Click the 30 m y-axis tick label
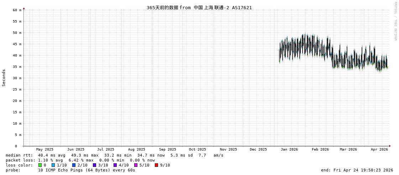 17,78
